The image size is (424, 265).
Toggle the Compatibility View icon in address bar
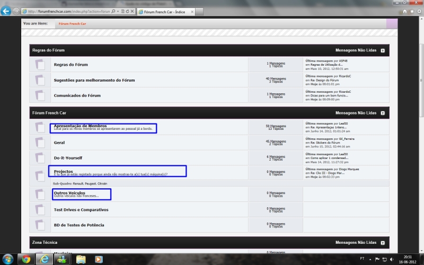(x=123, y=11)
